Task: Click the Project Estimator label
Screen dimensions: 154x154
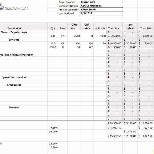Action: click(x=69, y=10)
